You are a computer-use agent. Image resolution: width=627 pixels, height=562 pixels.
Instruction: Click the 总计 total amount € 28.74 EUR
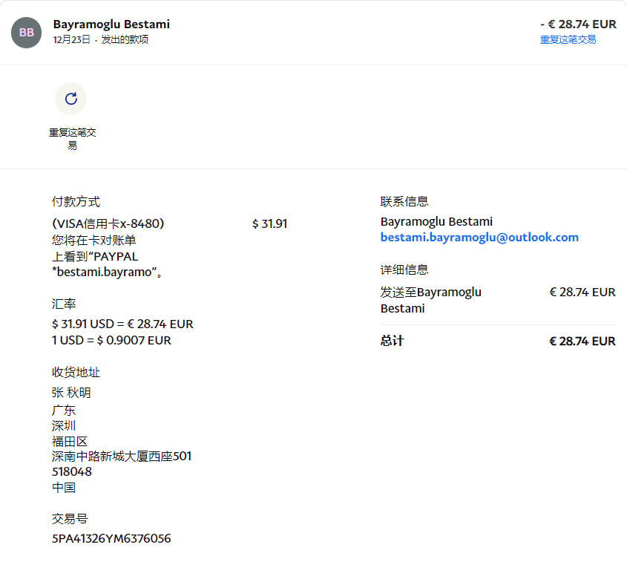(x=582, y=342)
